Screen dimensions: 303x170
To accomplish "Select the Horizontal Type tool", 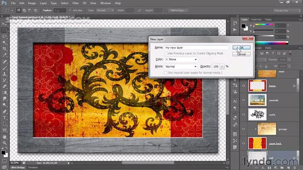I will (x=4, y=118).
